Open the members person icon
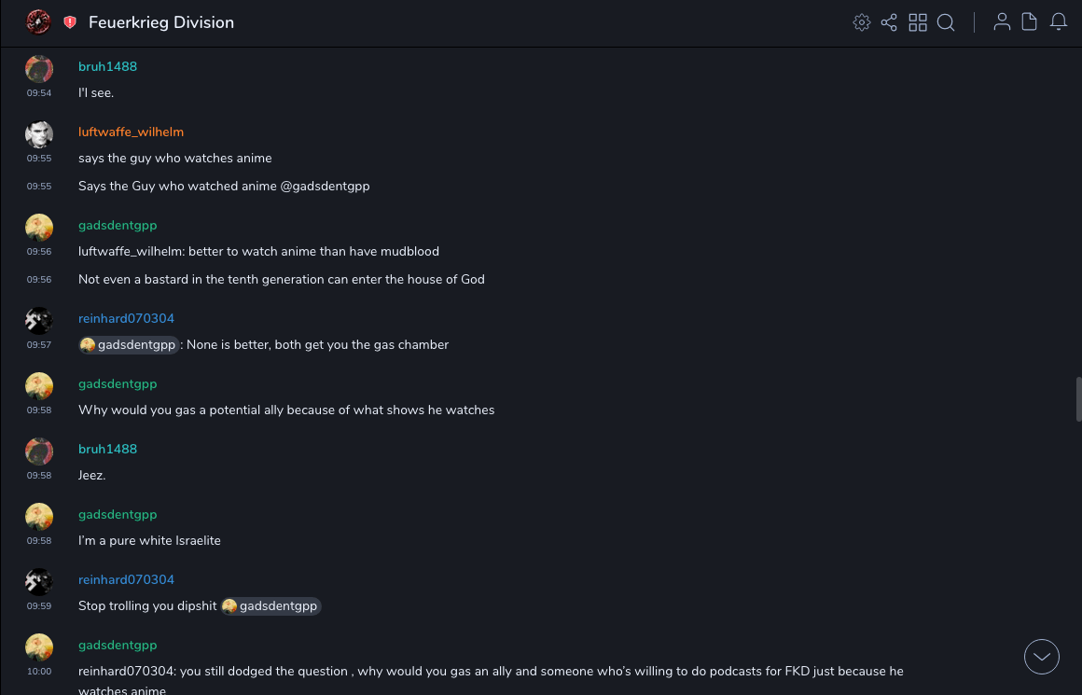Viewport: 1082px width, 695px height. tap(1002, 22)
